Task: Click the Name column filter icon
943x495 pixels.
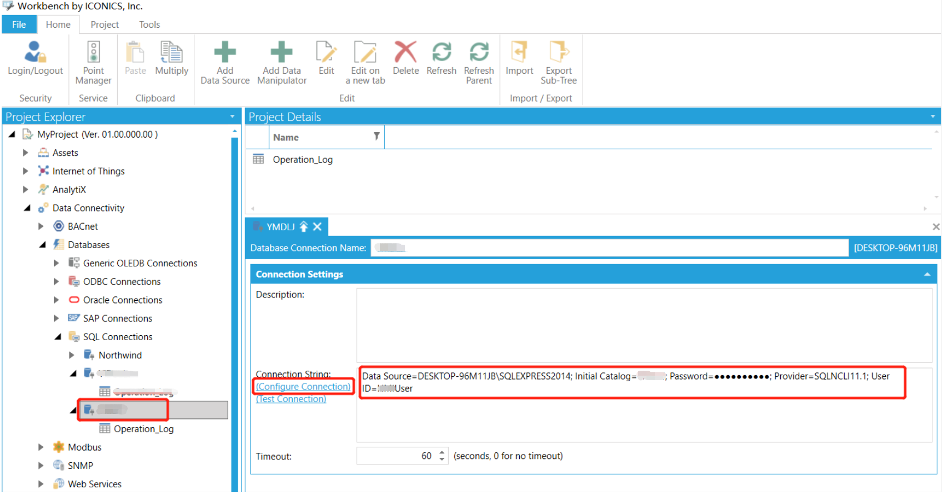Action: coord(377,137)
